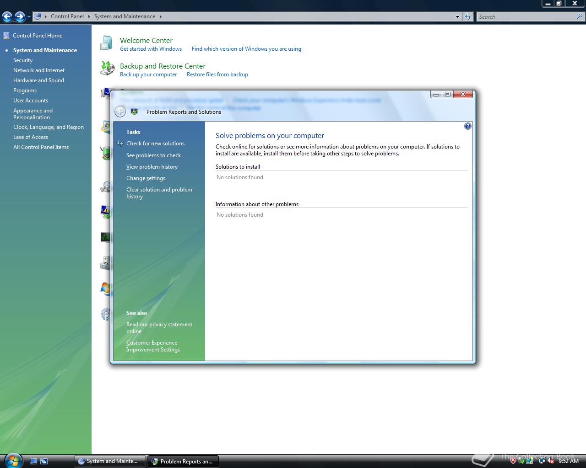Screen dimensions: 586x468
Task: Open Security category in the sidebar
Action: click(x=23, y=60)
